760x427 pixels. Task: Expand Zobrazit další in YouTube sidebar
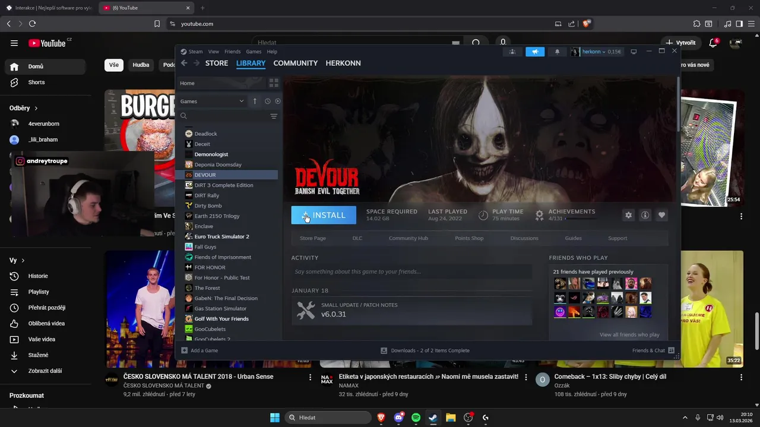tap(45, 371)
